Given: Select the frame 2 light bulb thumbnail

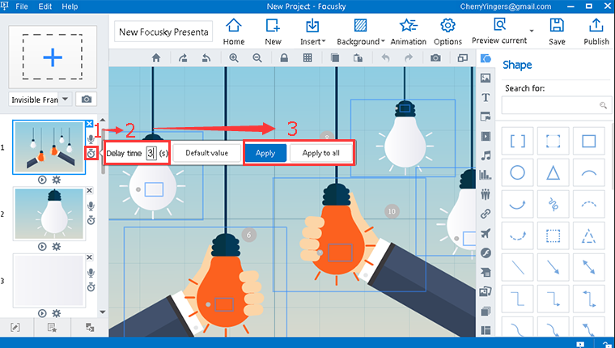Looking at the screenshot, I should 49,213.
